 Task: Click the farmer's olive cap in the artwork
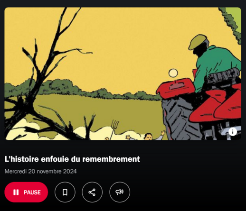pyautogui.click(x=197, y=41)
